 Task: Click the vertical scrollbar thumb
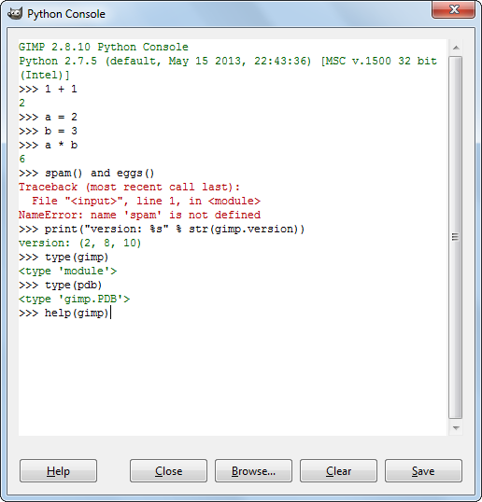tap(456, 237)
